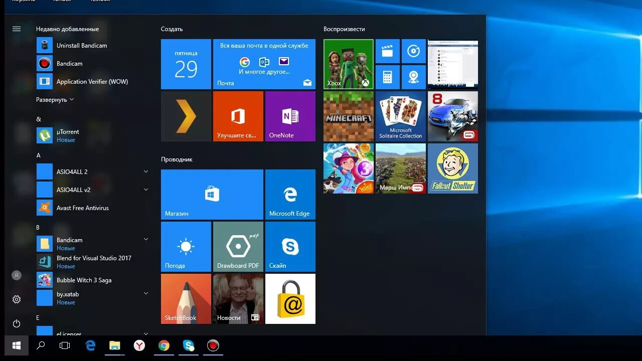Open the Xbox tile
The image size is (642, 361).
(x=349, y=64)
